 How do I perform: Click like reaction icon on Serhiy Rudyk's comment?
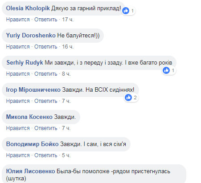[166, 70]
